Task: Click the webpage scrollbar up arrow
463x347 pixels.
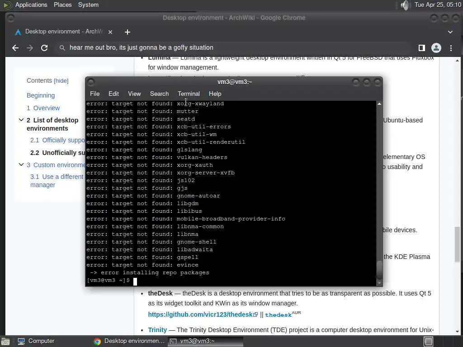Action: coord(457,61)
